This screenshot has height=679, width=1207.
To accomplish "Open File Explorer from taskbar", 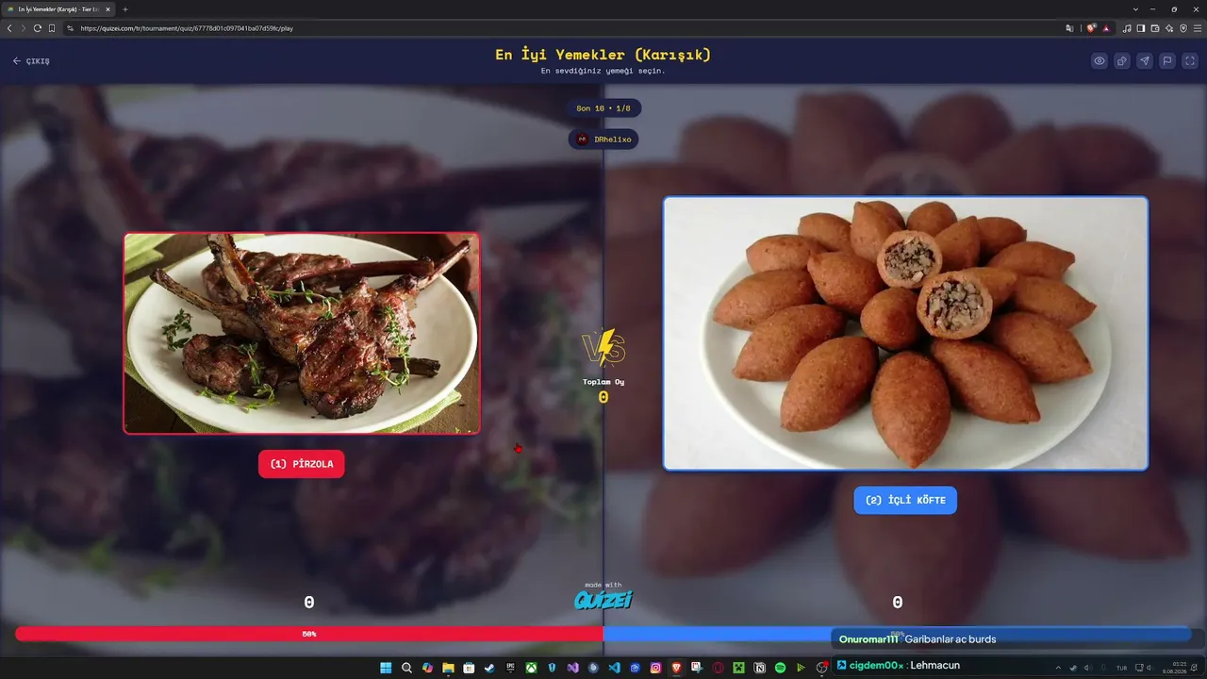I will [x=448, y=668].
